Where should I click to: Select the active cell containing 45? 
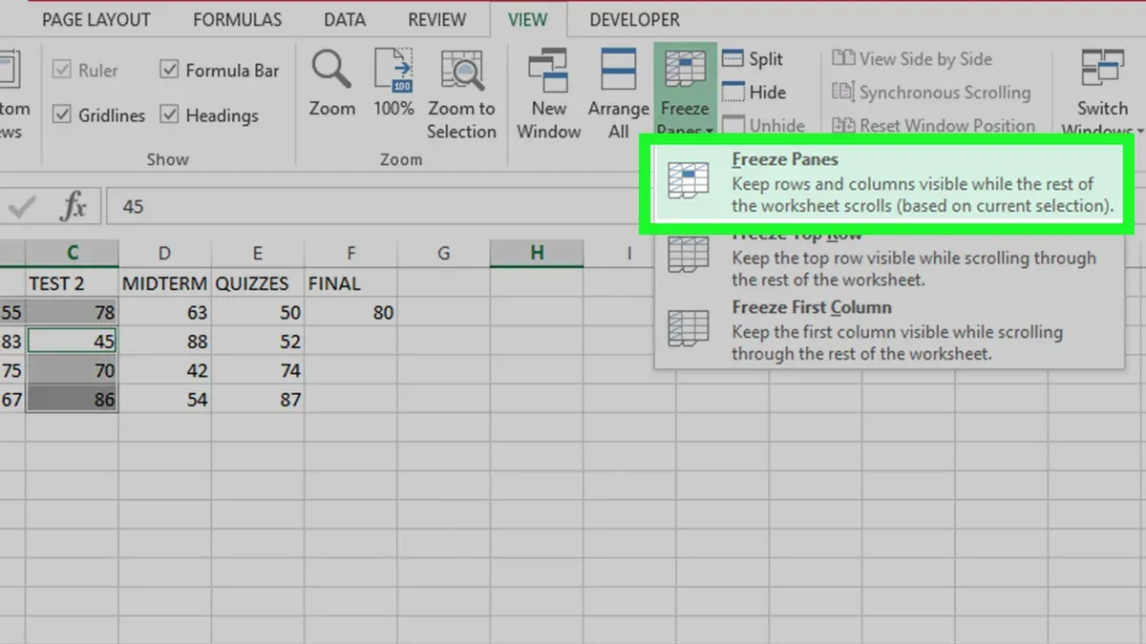click(73, 342)
